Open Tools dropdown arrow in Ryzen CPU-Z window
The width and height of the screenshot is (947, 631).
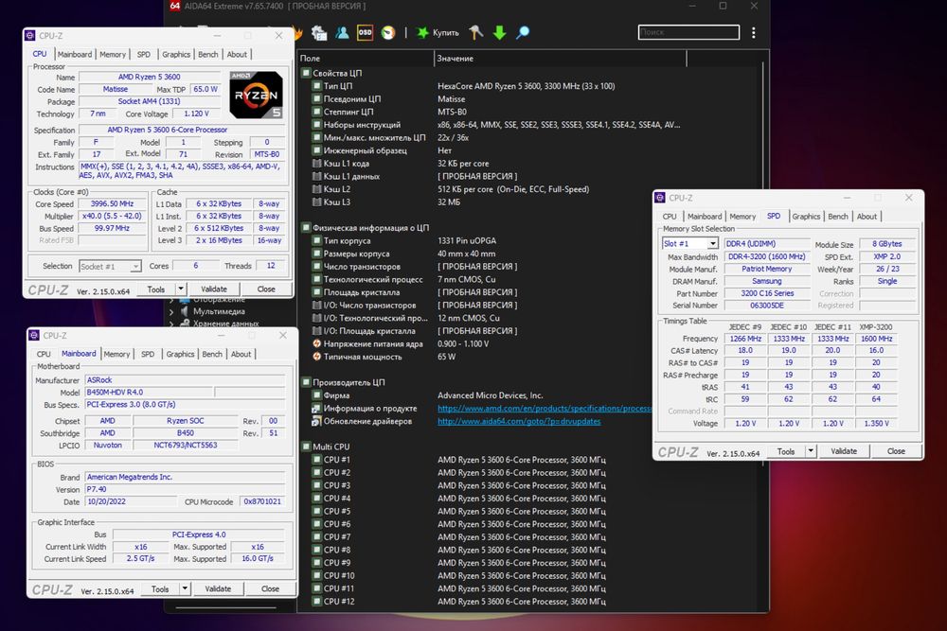point(181,289)
